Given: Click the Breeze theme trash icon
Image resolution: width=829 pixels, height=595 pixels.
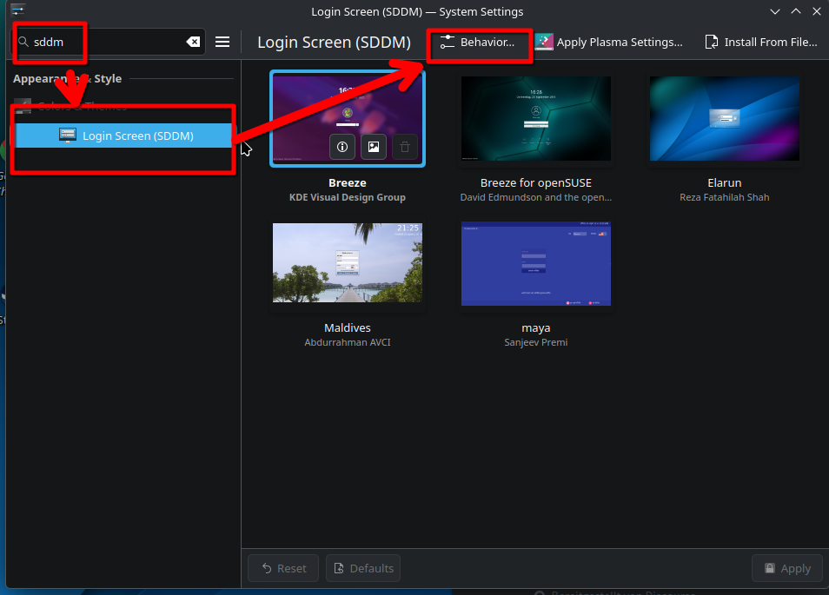Looking at the screenshot, I should pos(404,147).
